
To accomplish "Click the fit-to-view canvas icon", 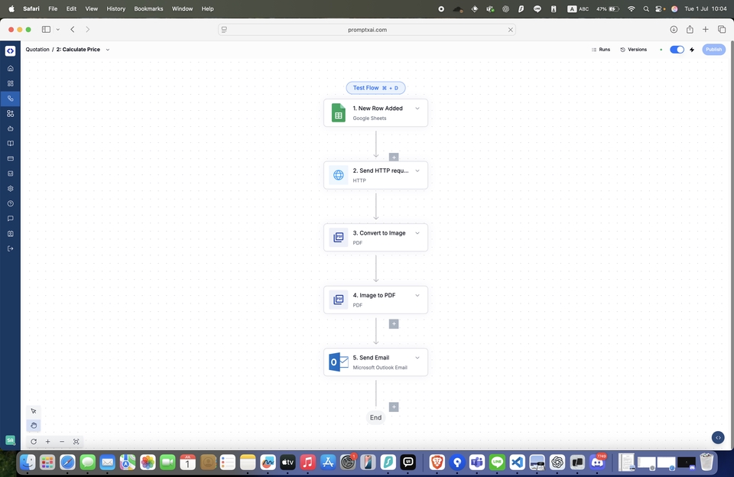I will (x=76, y=442).
